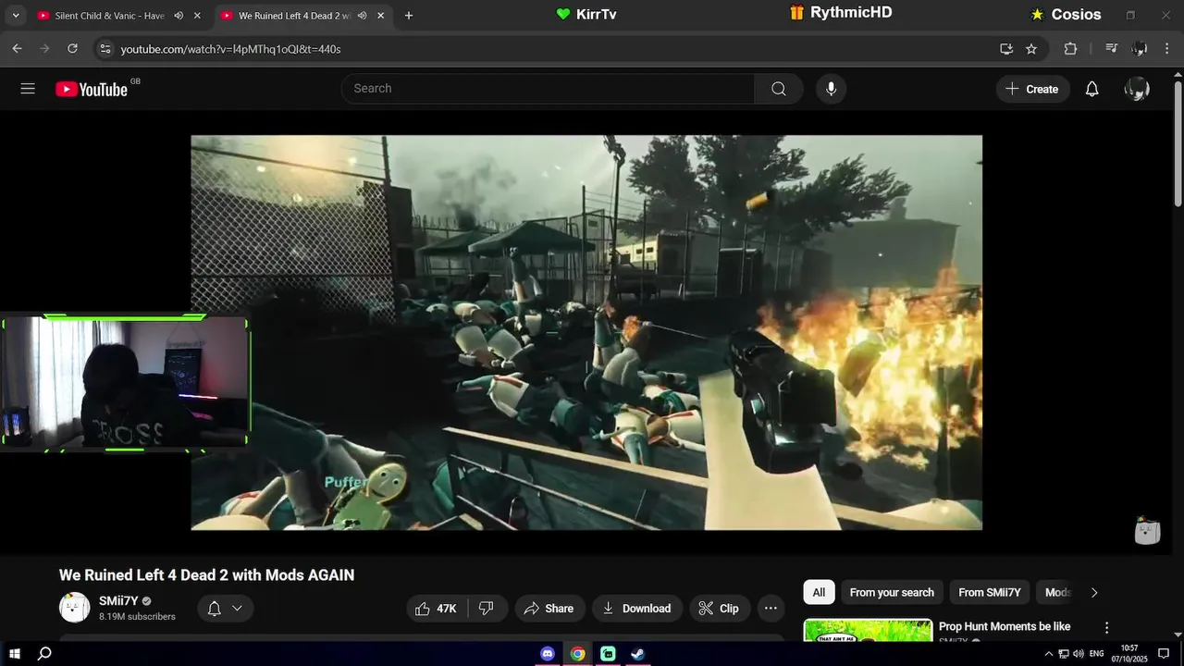Open YouTube notifications bell
This screenshot has width=1184, height=666.
[1091, 89]
